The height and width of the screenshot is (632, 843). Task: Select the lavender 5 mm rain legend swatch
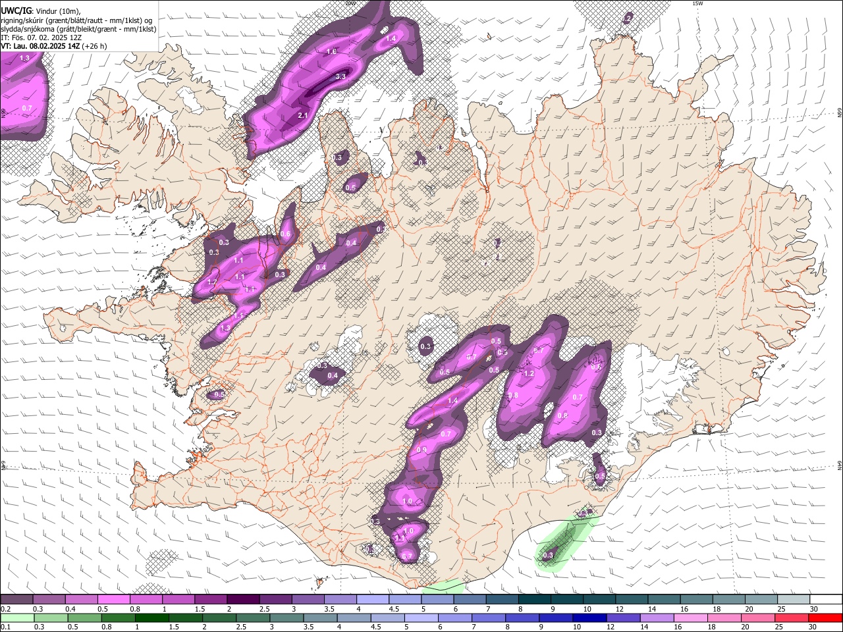(x=421, y=618)
